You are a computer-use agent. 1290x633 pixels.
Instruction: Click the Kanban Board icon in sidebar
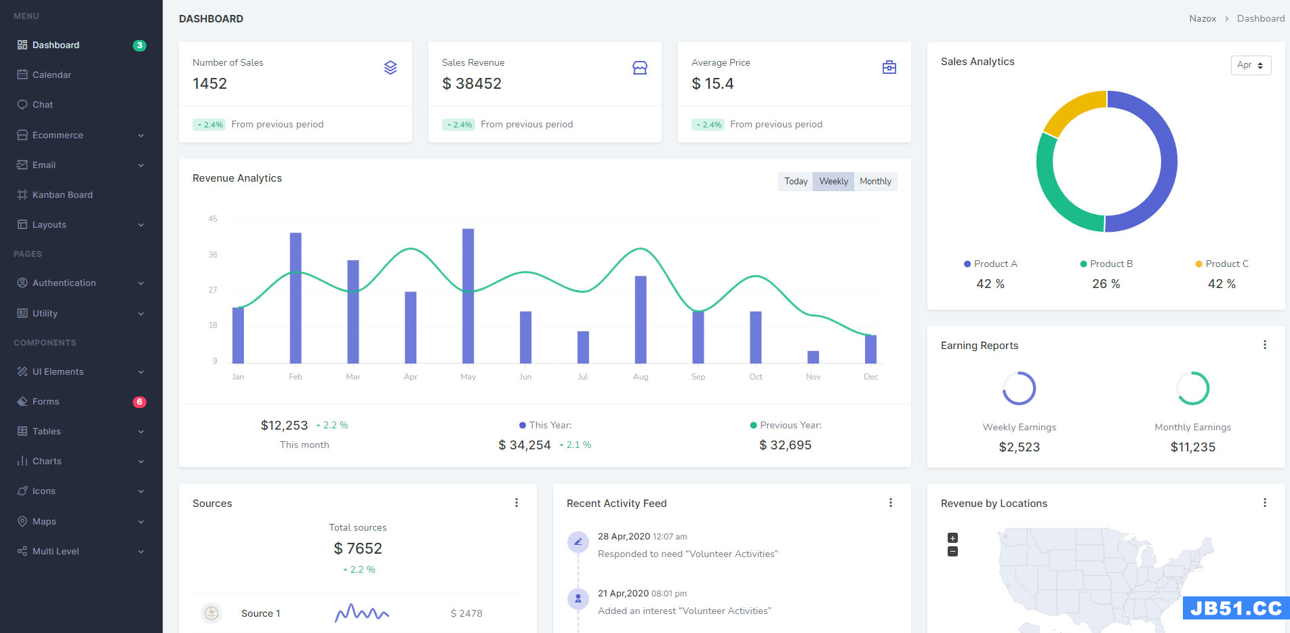22,195
